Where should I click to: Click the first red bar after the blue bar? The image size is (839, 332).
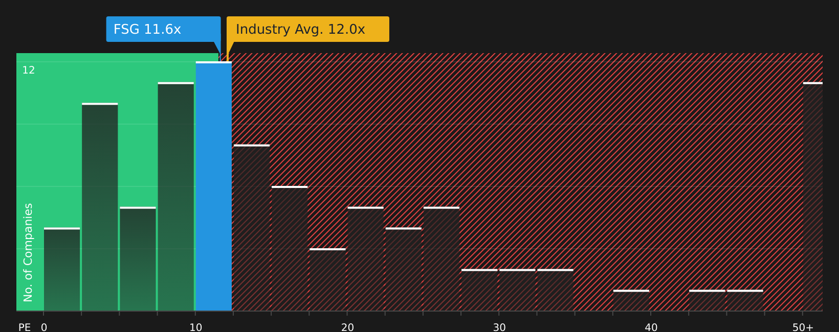point(252,228)
